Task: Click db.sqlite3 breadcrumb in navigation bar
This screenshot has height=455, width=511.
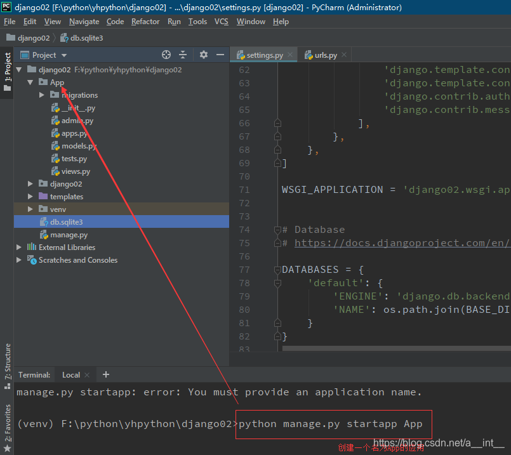Action: coord(82,38)
